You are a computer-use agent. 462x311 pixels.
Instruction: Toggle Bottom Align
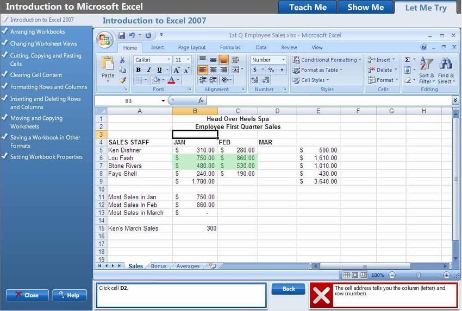click(x=223, y=60)
